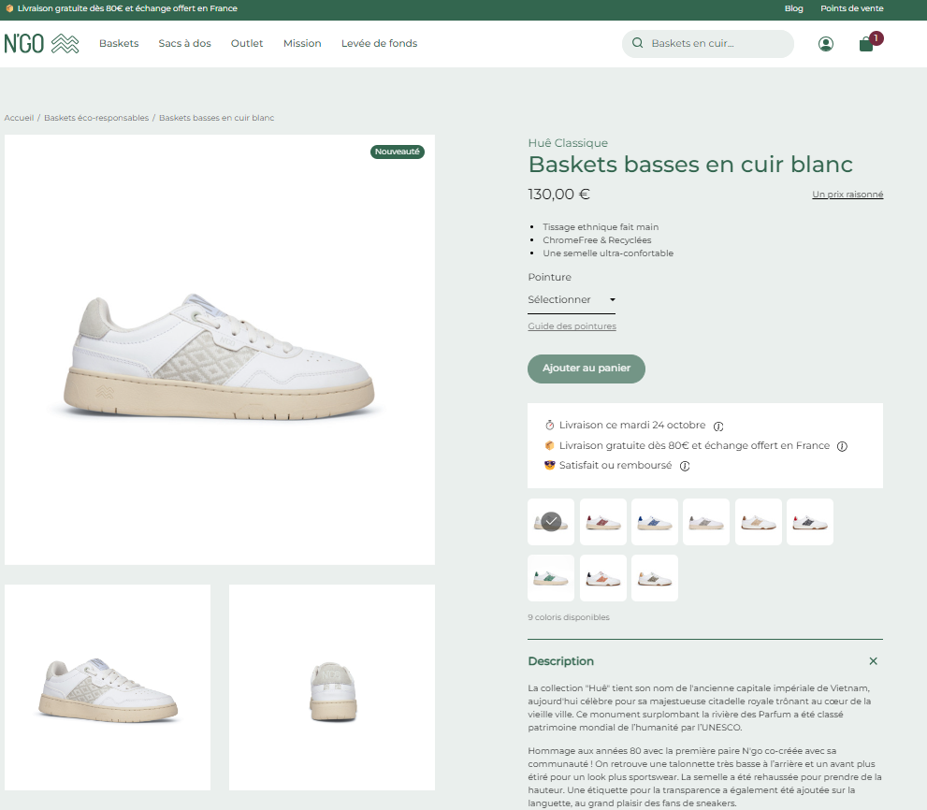927x810 pixels.
Task: Collapse the Description section with X icon
Action: coord(873,661)
